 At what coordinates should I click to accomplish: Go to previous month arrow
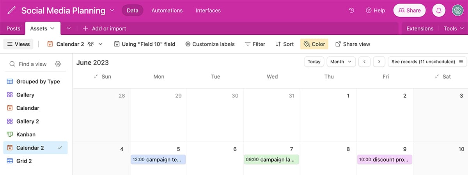364,62
